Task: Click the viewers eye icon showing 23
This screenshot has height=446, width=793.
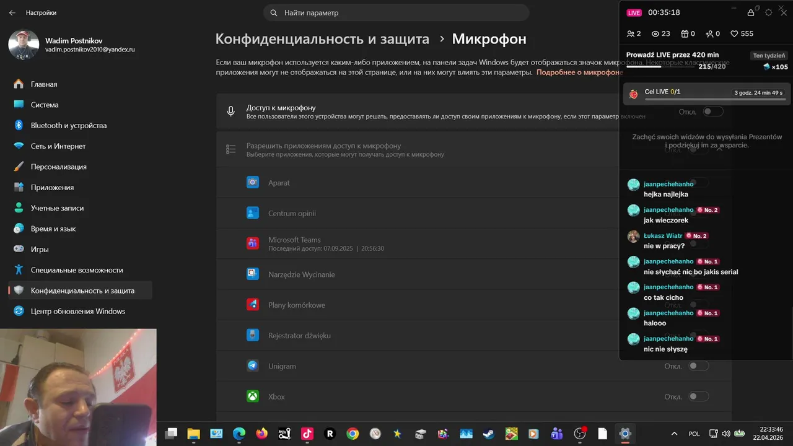Action: 655,33
